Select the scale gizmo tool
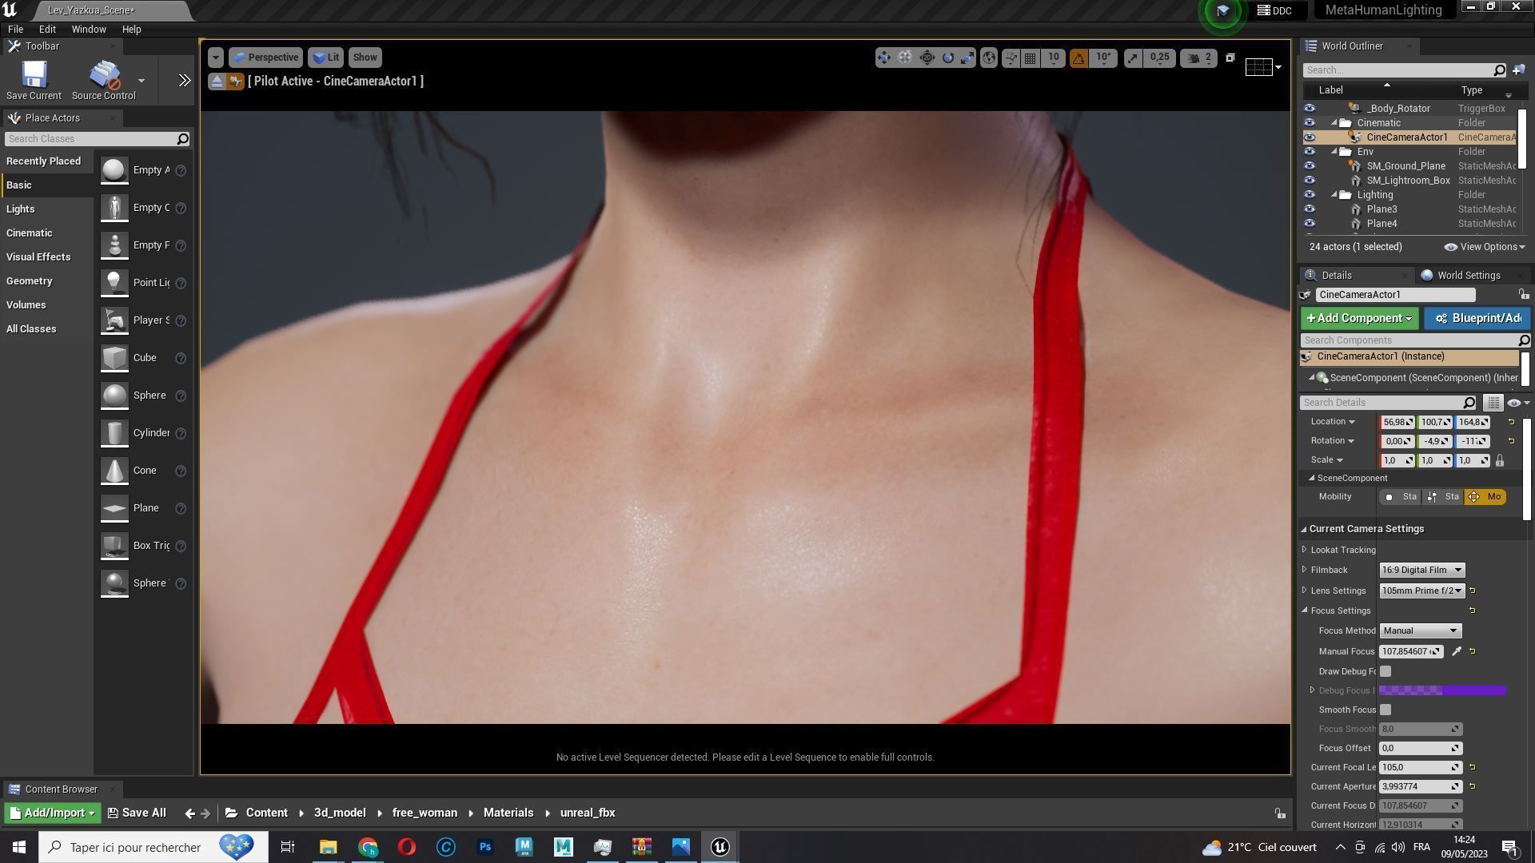 point(967,58)
